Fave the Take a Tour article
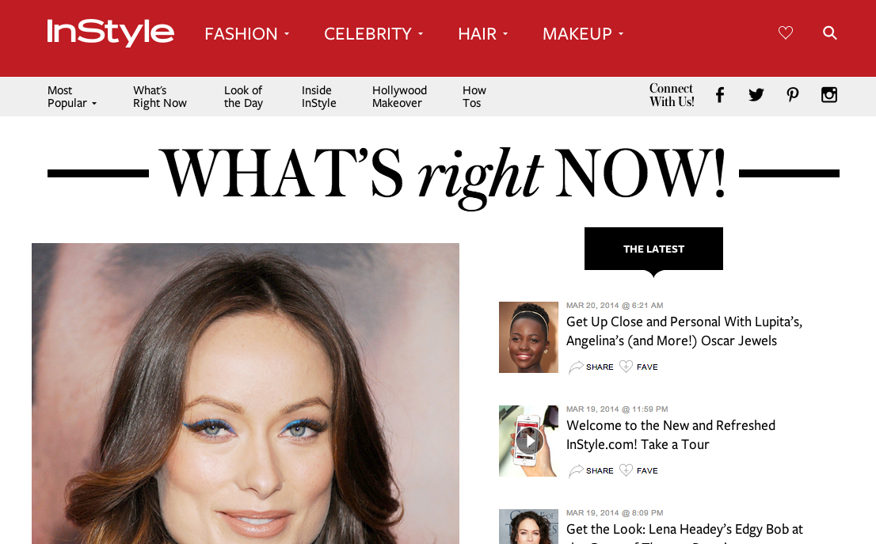This screenshot has height=544, width=876. point(638,471)
